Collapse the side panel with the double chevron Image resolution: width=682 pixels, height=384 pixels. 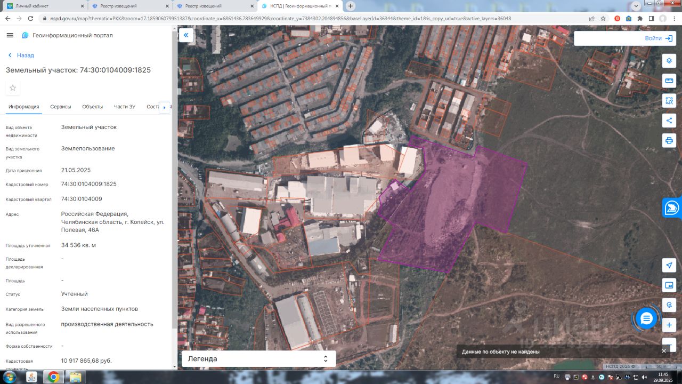[x=186, y=36]
